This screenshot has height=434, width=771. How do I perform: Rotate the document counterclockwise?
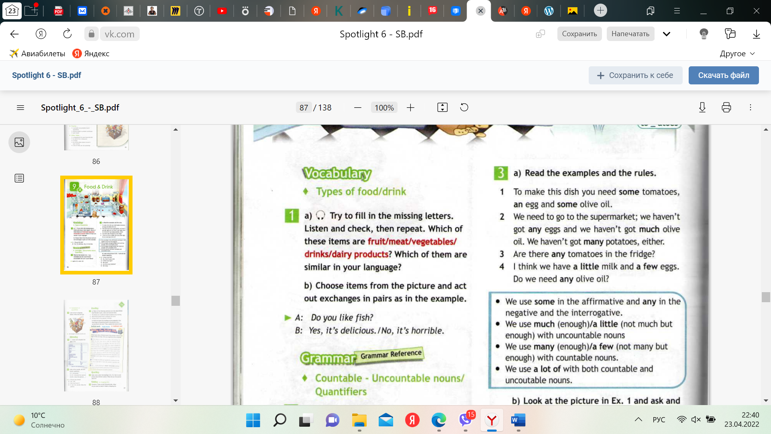pos(464,107)
